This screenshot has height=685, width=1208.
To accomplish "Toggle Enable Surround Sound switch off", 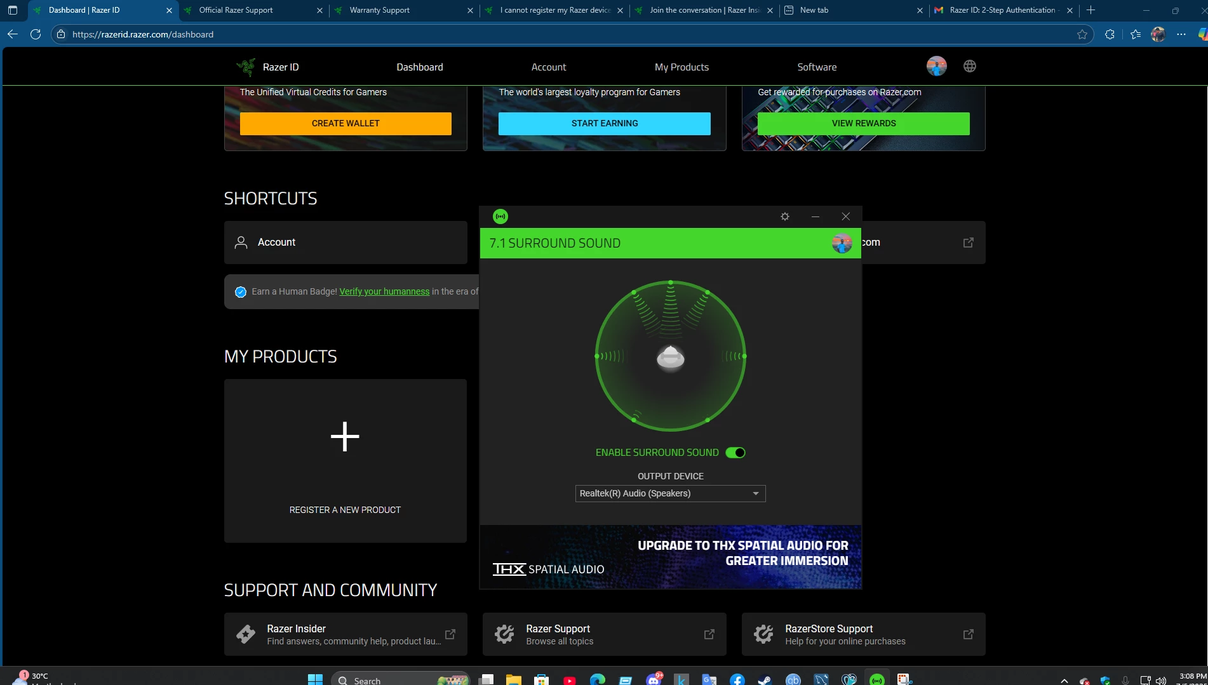I will 735,453.
